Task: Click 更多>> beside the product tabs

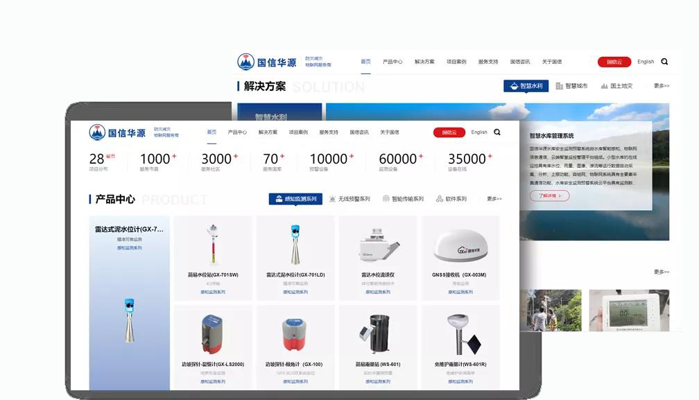Action: point(494,199)
